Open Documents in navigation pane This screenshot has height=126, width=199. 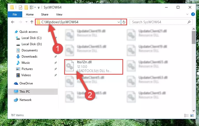click(30, 50)
